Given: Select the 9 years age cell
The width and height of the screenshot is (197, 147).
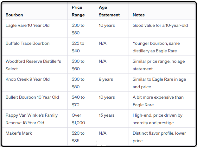Looking at the screenshot, I should tap(106, 79).
